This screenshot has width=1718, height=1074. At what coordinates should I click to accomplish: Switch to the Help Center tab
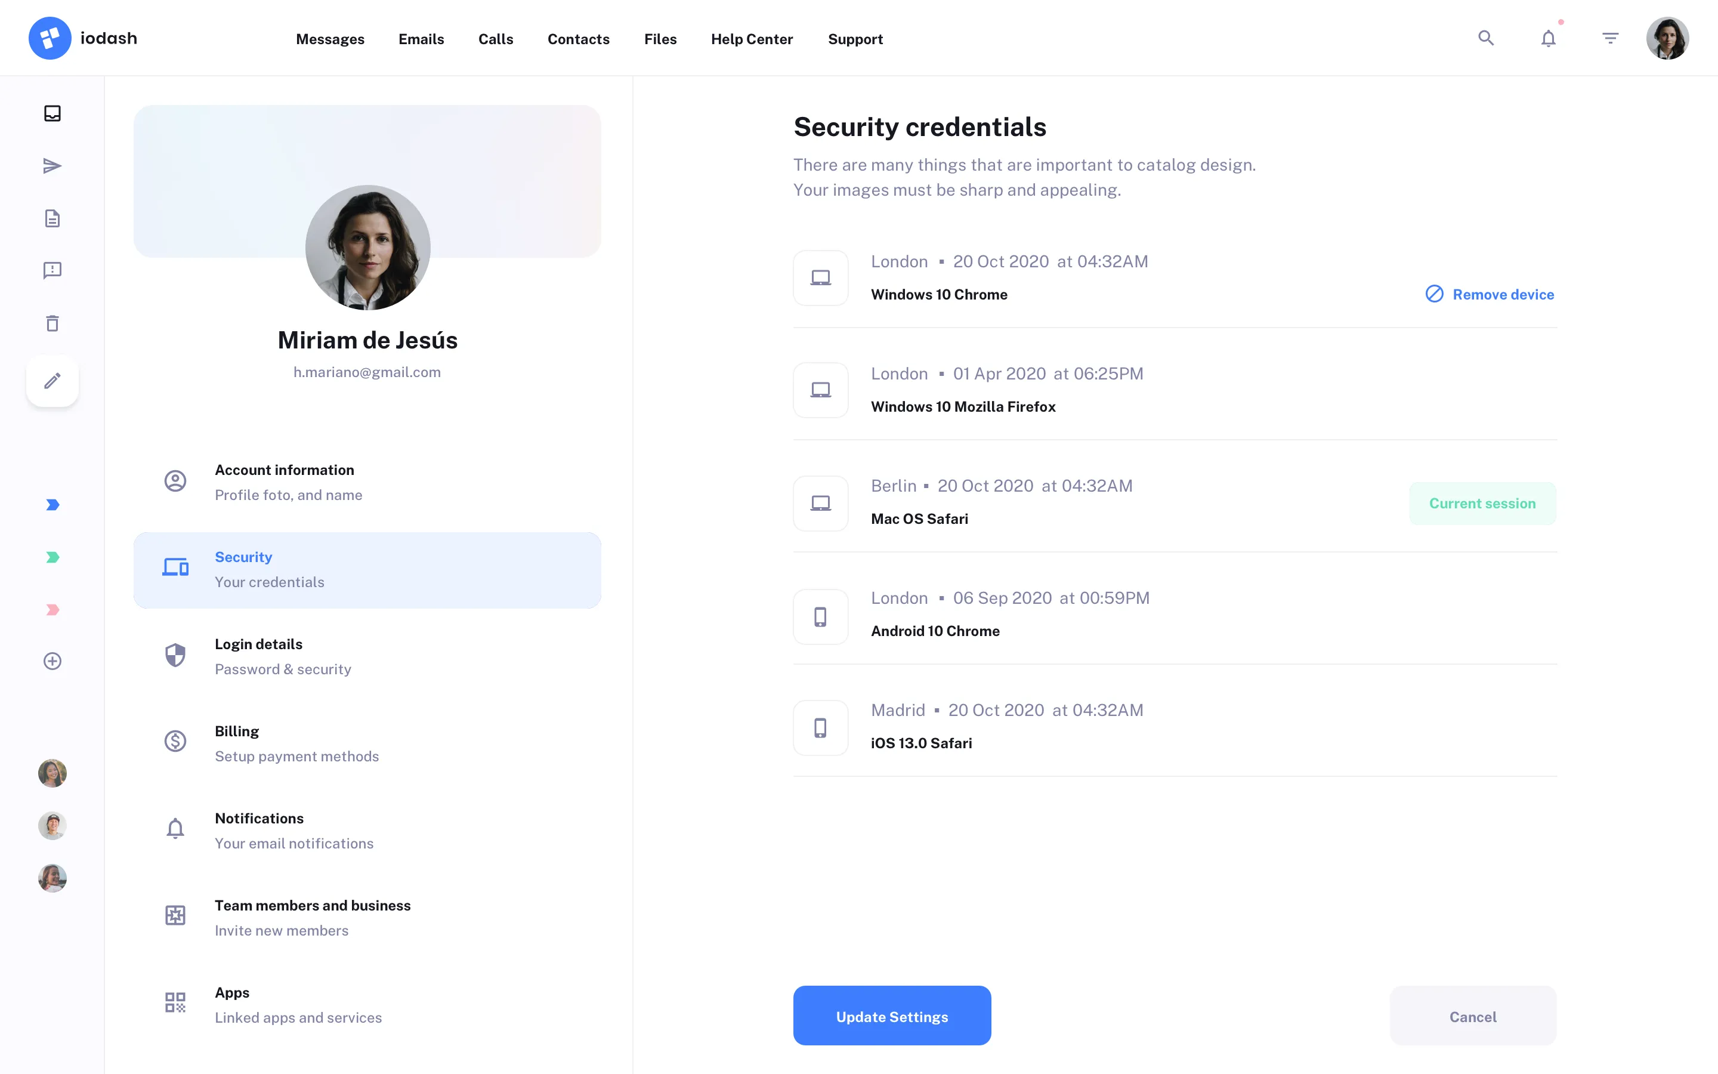[752, 39]
